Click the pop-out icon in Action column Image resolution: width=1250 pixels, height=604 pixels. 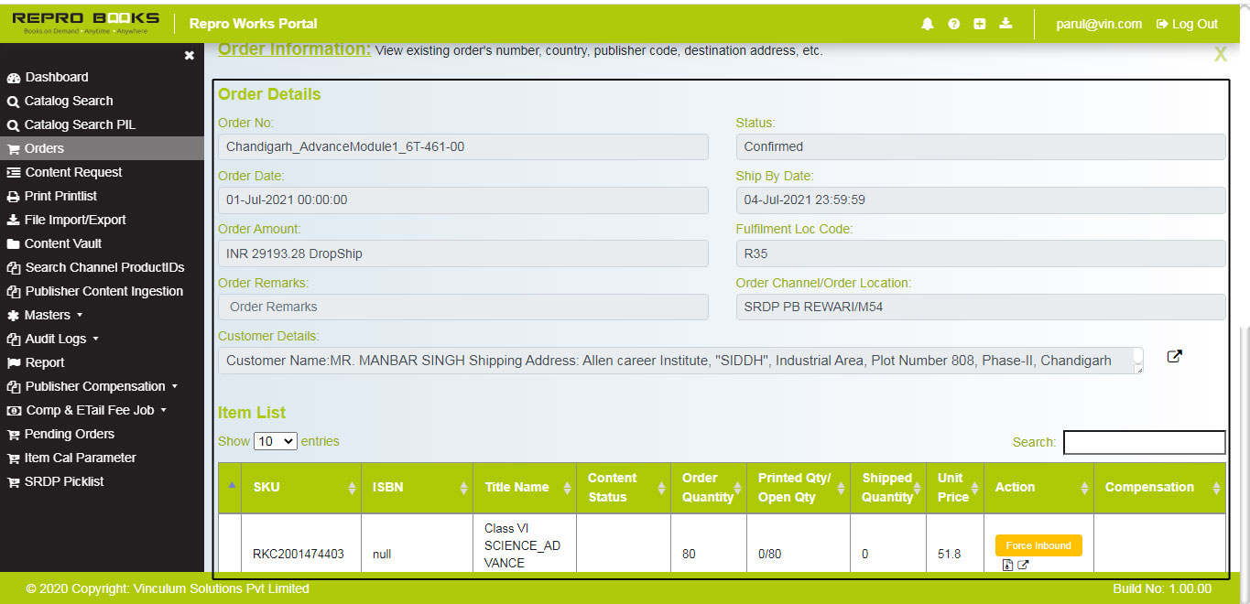point(1023,565)
